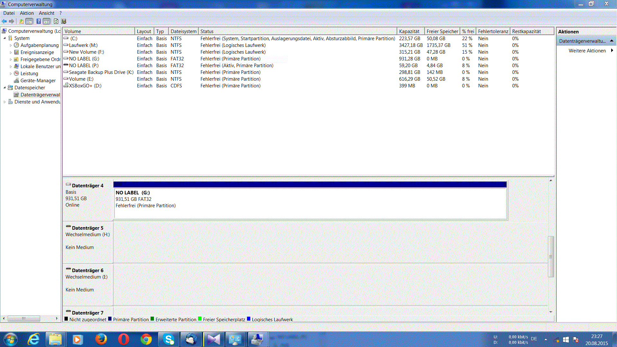
Task: Open Internet Explorer from the taskbar
Action: coord(34,339)
